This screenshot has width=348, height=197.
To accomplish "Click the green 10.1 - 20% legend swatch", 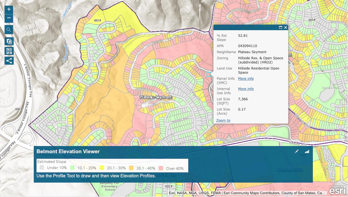I will [x=72, y=168].
